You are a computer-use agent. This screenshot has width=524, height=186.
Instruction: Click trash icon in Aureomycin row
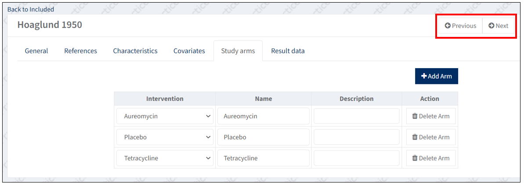pyautogui.click(x=415, y=117)
